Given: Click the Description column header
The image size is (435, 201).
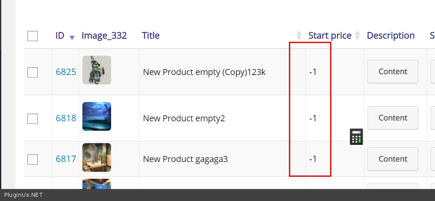Looking at the screenshot, I should point(390,36).
